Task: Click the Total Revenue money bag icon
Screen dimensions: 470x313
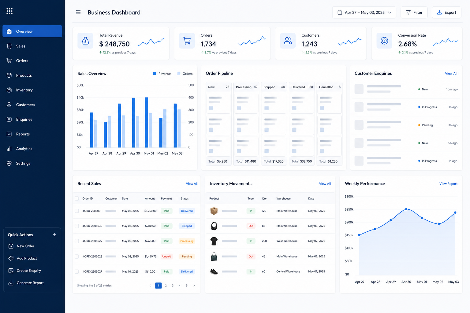Action: point(85,41)
